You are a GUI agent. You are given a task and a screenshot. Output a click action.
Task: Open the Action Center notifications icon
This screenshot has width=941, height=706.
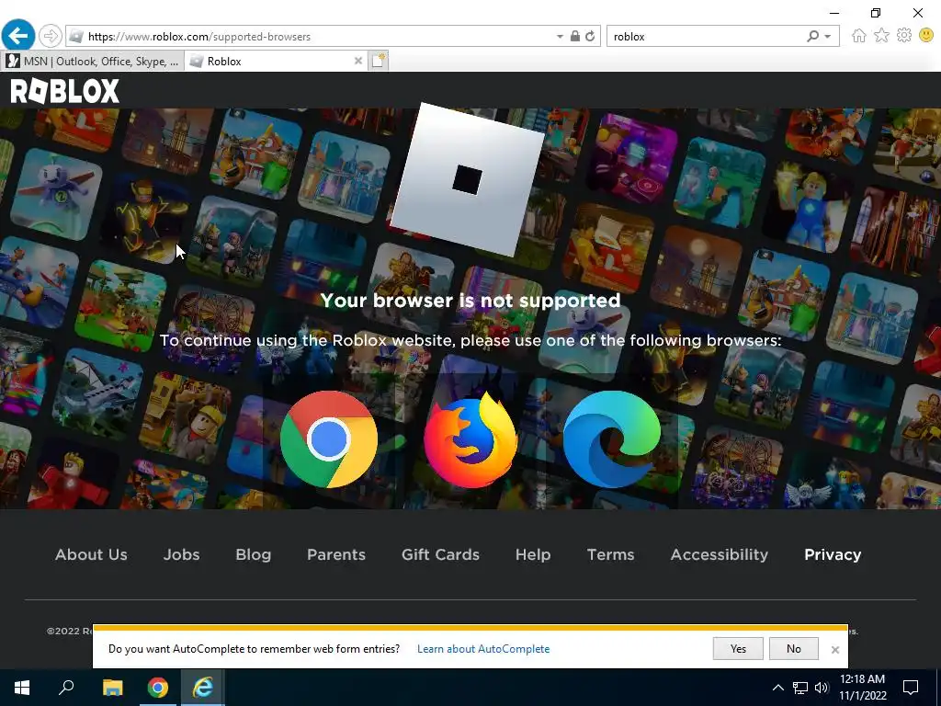click(911, 687)
